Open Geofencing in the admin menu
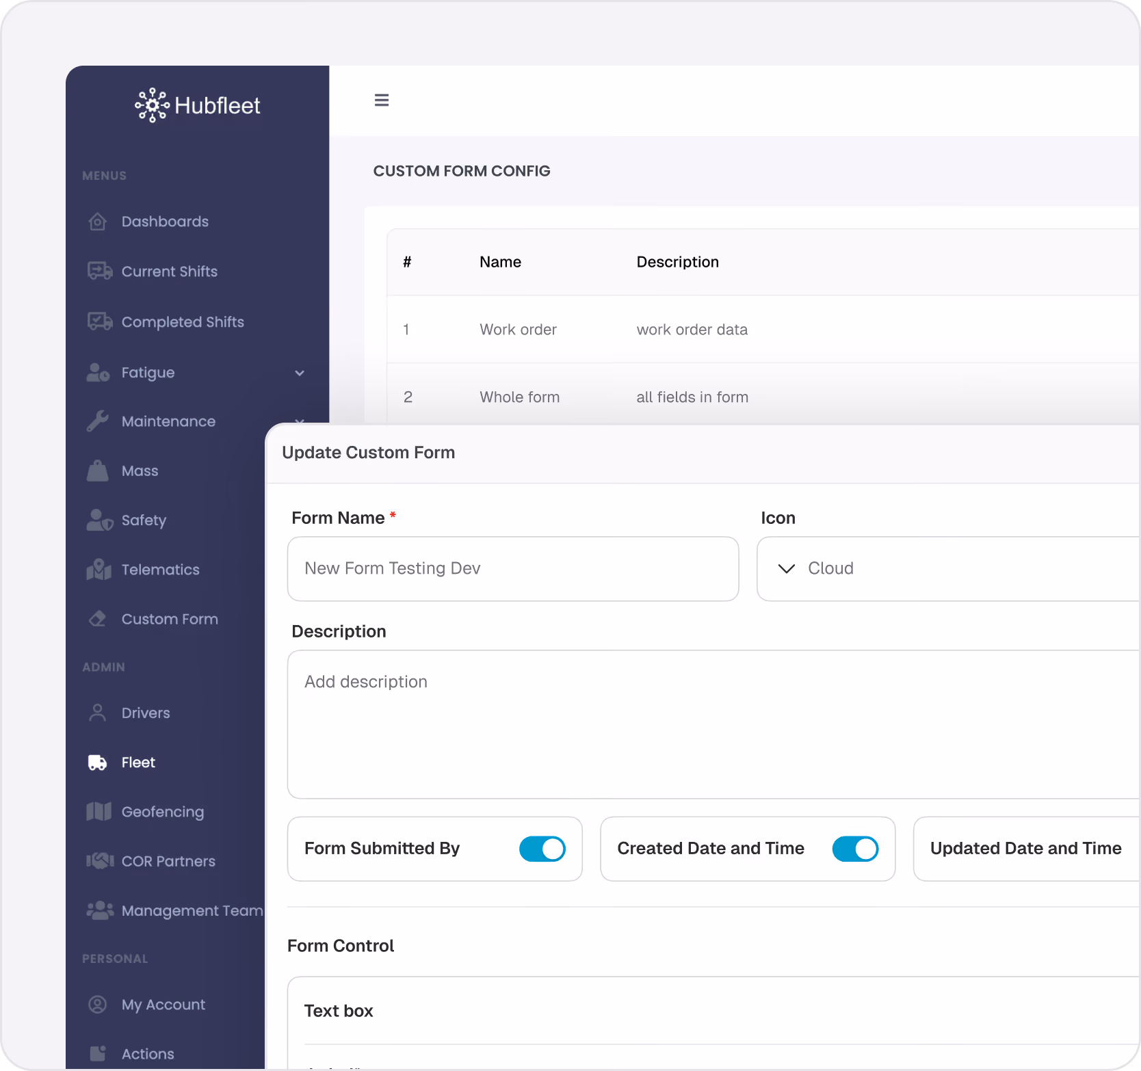 (x=163, y=812)
